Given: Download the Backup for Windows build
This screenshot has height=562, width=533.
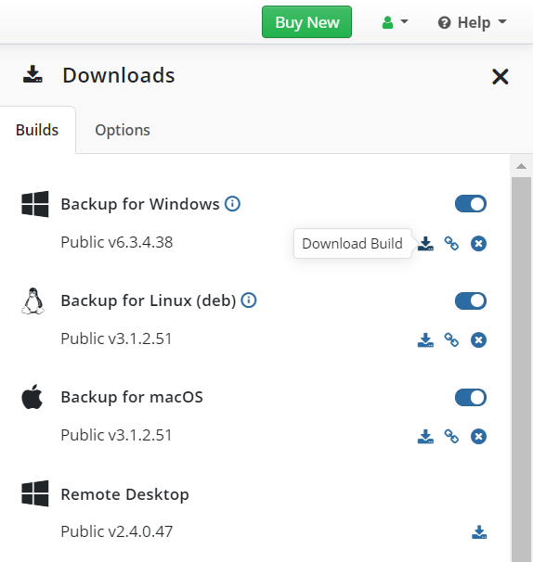Looking at the screenshot, I should pos(425,243).
